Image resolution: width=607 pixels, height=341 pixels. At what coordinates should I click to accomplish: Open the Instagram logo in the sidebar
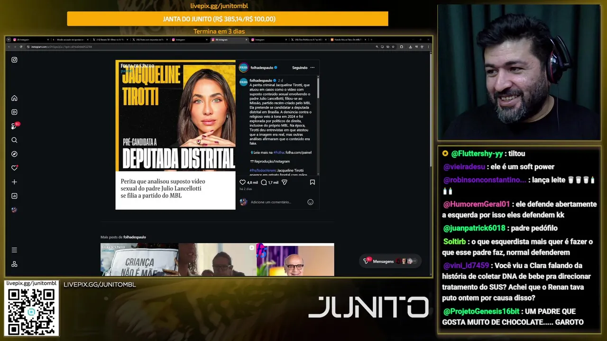pos(14,60)
